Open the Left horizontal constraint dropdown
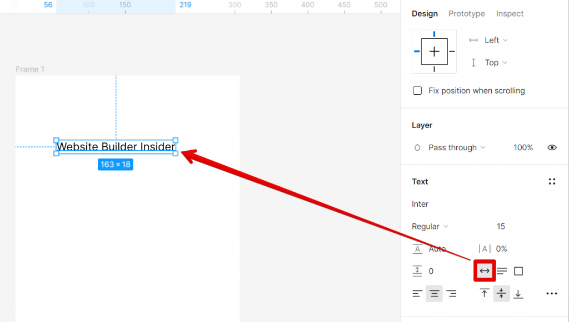Viewport: 569px width, 322px height. pos(493,40)
